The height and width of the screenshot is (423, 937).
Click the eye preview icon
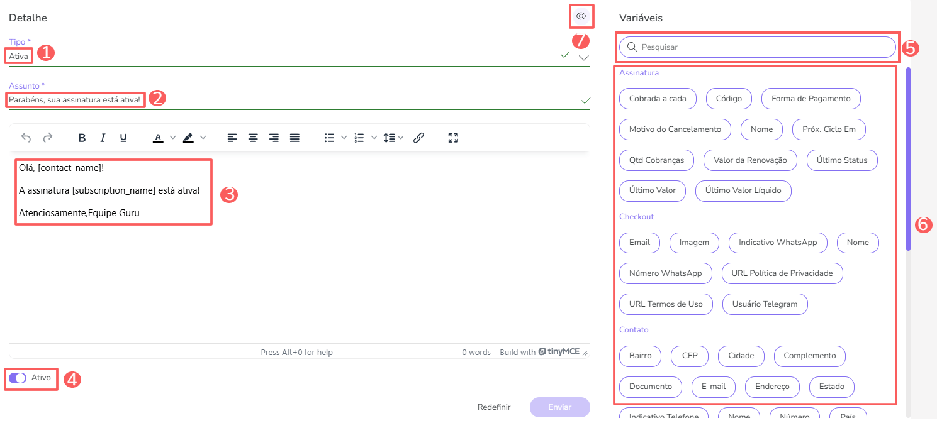coord(581,16)
